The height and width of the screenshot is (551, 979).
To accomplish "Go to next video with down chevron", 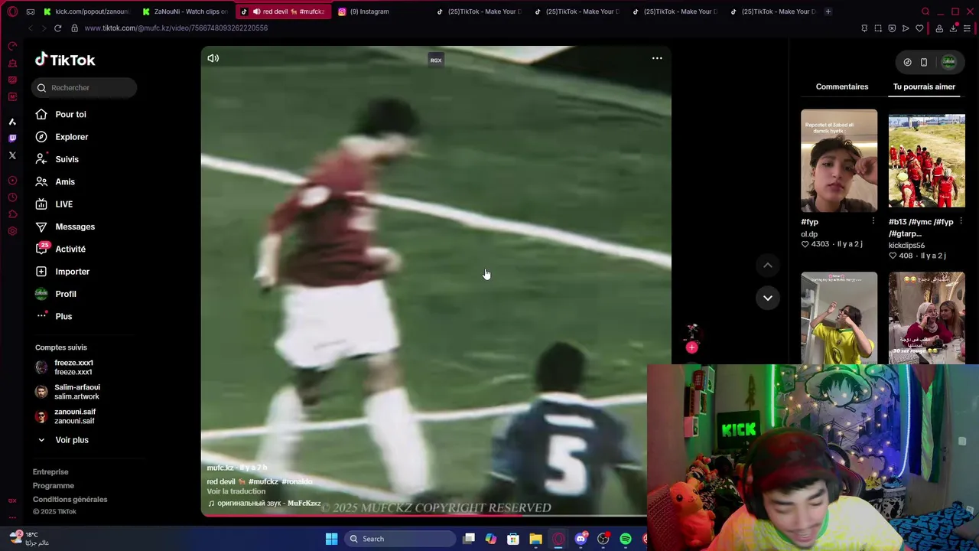I will tap(767, 298).
